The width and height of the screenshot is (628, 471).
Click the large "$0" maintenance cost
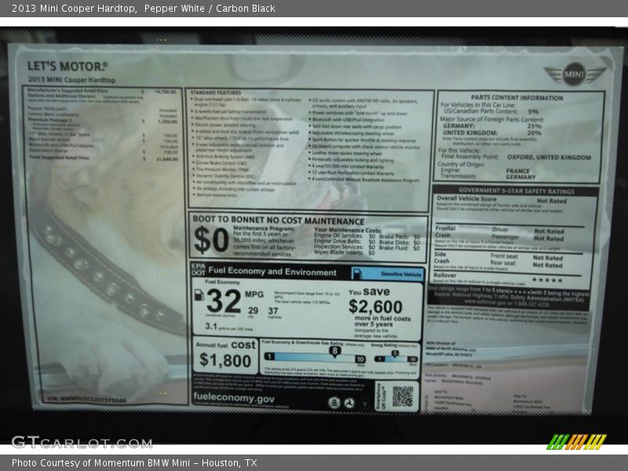pos(211,240)
